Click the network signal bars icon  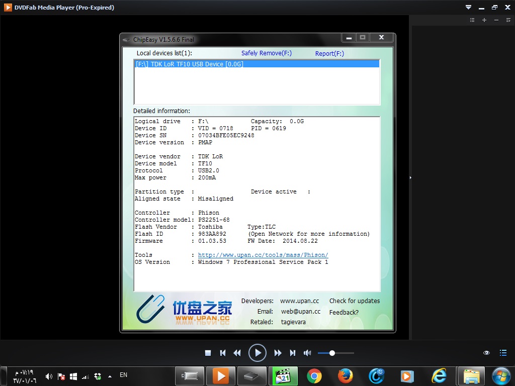click(x=85, y=376)
